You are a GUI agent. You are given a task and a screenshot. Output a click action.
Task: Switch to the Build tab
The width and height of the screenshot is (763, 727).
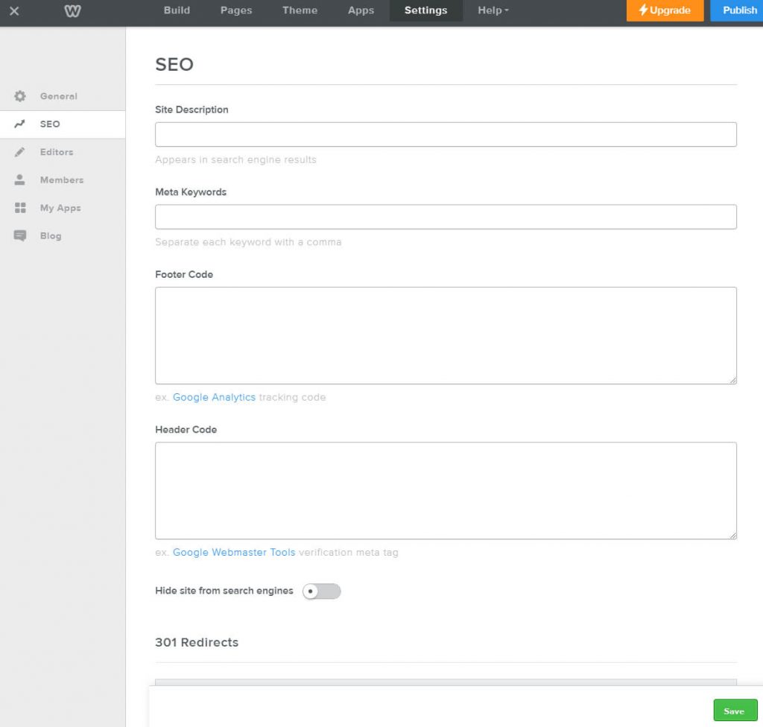tap(177, 10)
